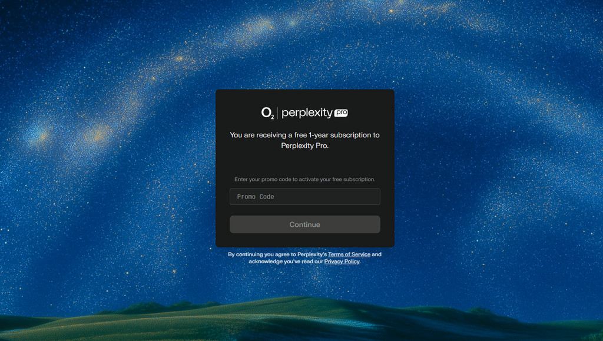Click the O2 logo icon
This screenshot has width=603, height=341.
(x=268, y=113)
